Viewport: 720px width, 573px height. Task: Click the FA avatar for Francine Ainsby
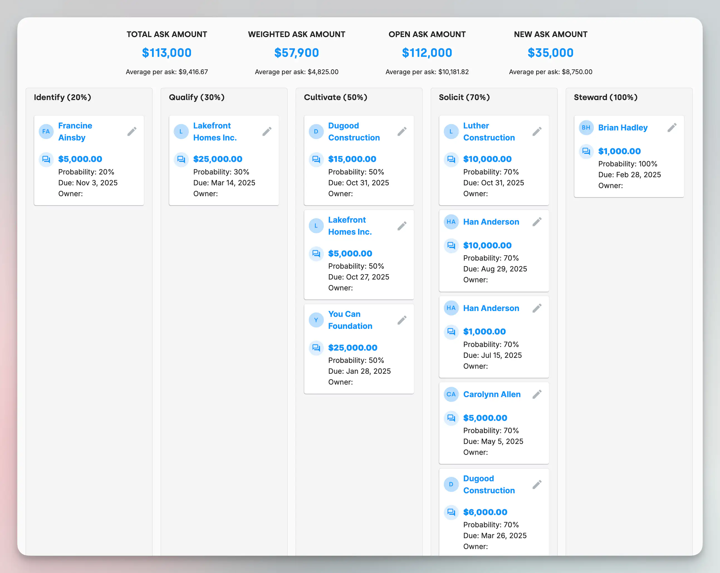tap(46, 131)
